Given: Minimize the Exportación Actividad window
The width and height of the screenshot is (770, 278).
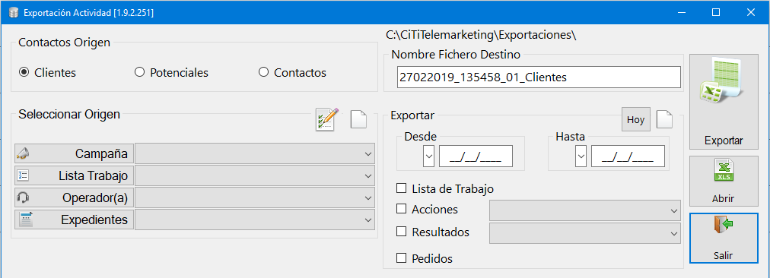Looking at the screenshot, I should click(x=682, y=12).
